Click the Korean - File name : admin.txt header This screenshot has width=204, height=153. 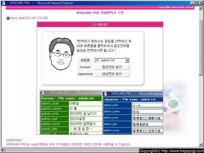[x=71, y=98]
